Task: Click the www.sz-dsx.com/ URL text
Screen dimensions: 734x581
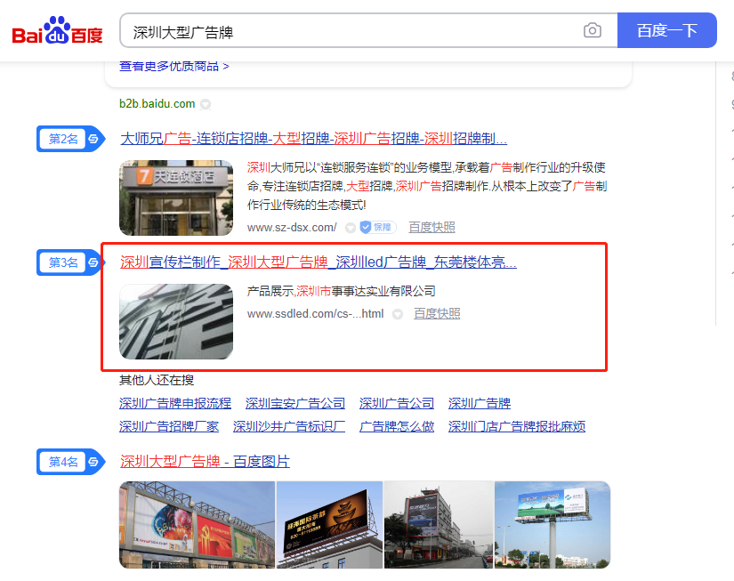Action: coord(292,228)
